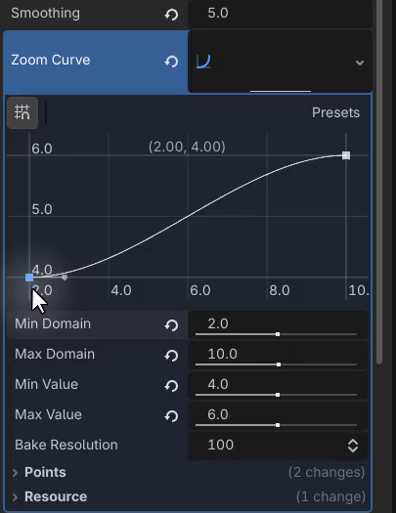The image size is (396, 513).
Task: Click the Min Domain label
Action: click(53, 323)
